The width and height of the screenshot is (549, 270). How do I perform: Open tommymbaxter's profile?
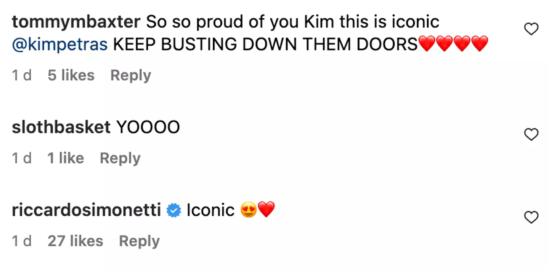click(76, 22)
